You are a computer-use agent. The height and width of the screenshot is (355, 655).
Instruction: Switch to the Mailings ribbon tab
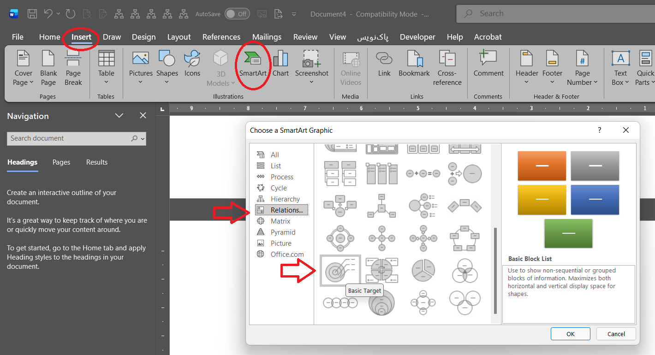tap(267, 37)
